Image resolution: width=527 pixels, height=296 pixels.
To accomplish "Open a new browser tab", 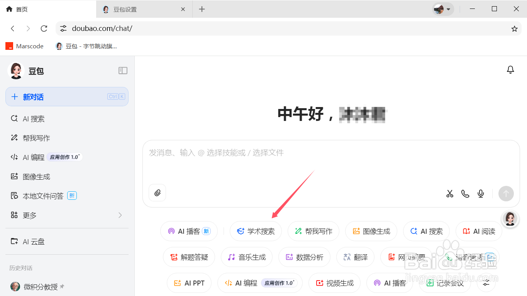I will (202, 9).
